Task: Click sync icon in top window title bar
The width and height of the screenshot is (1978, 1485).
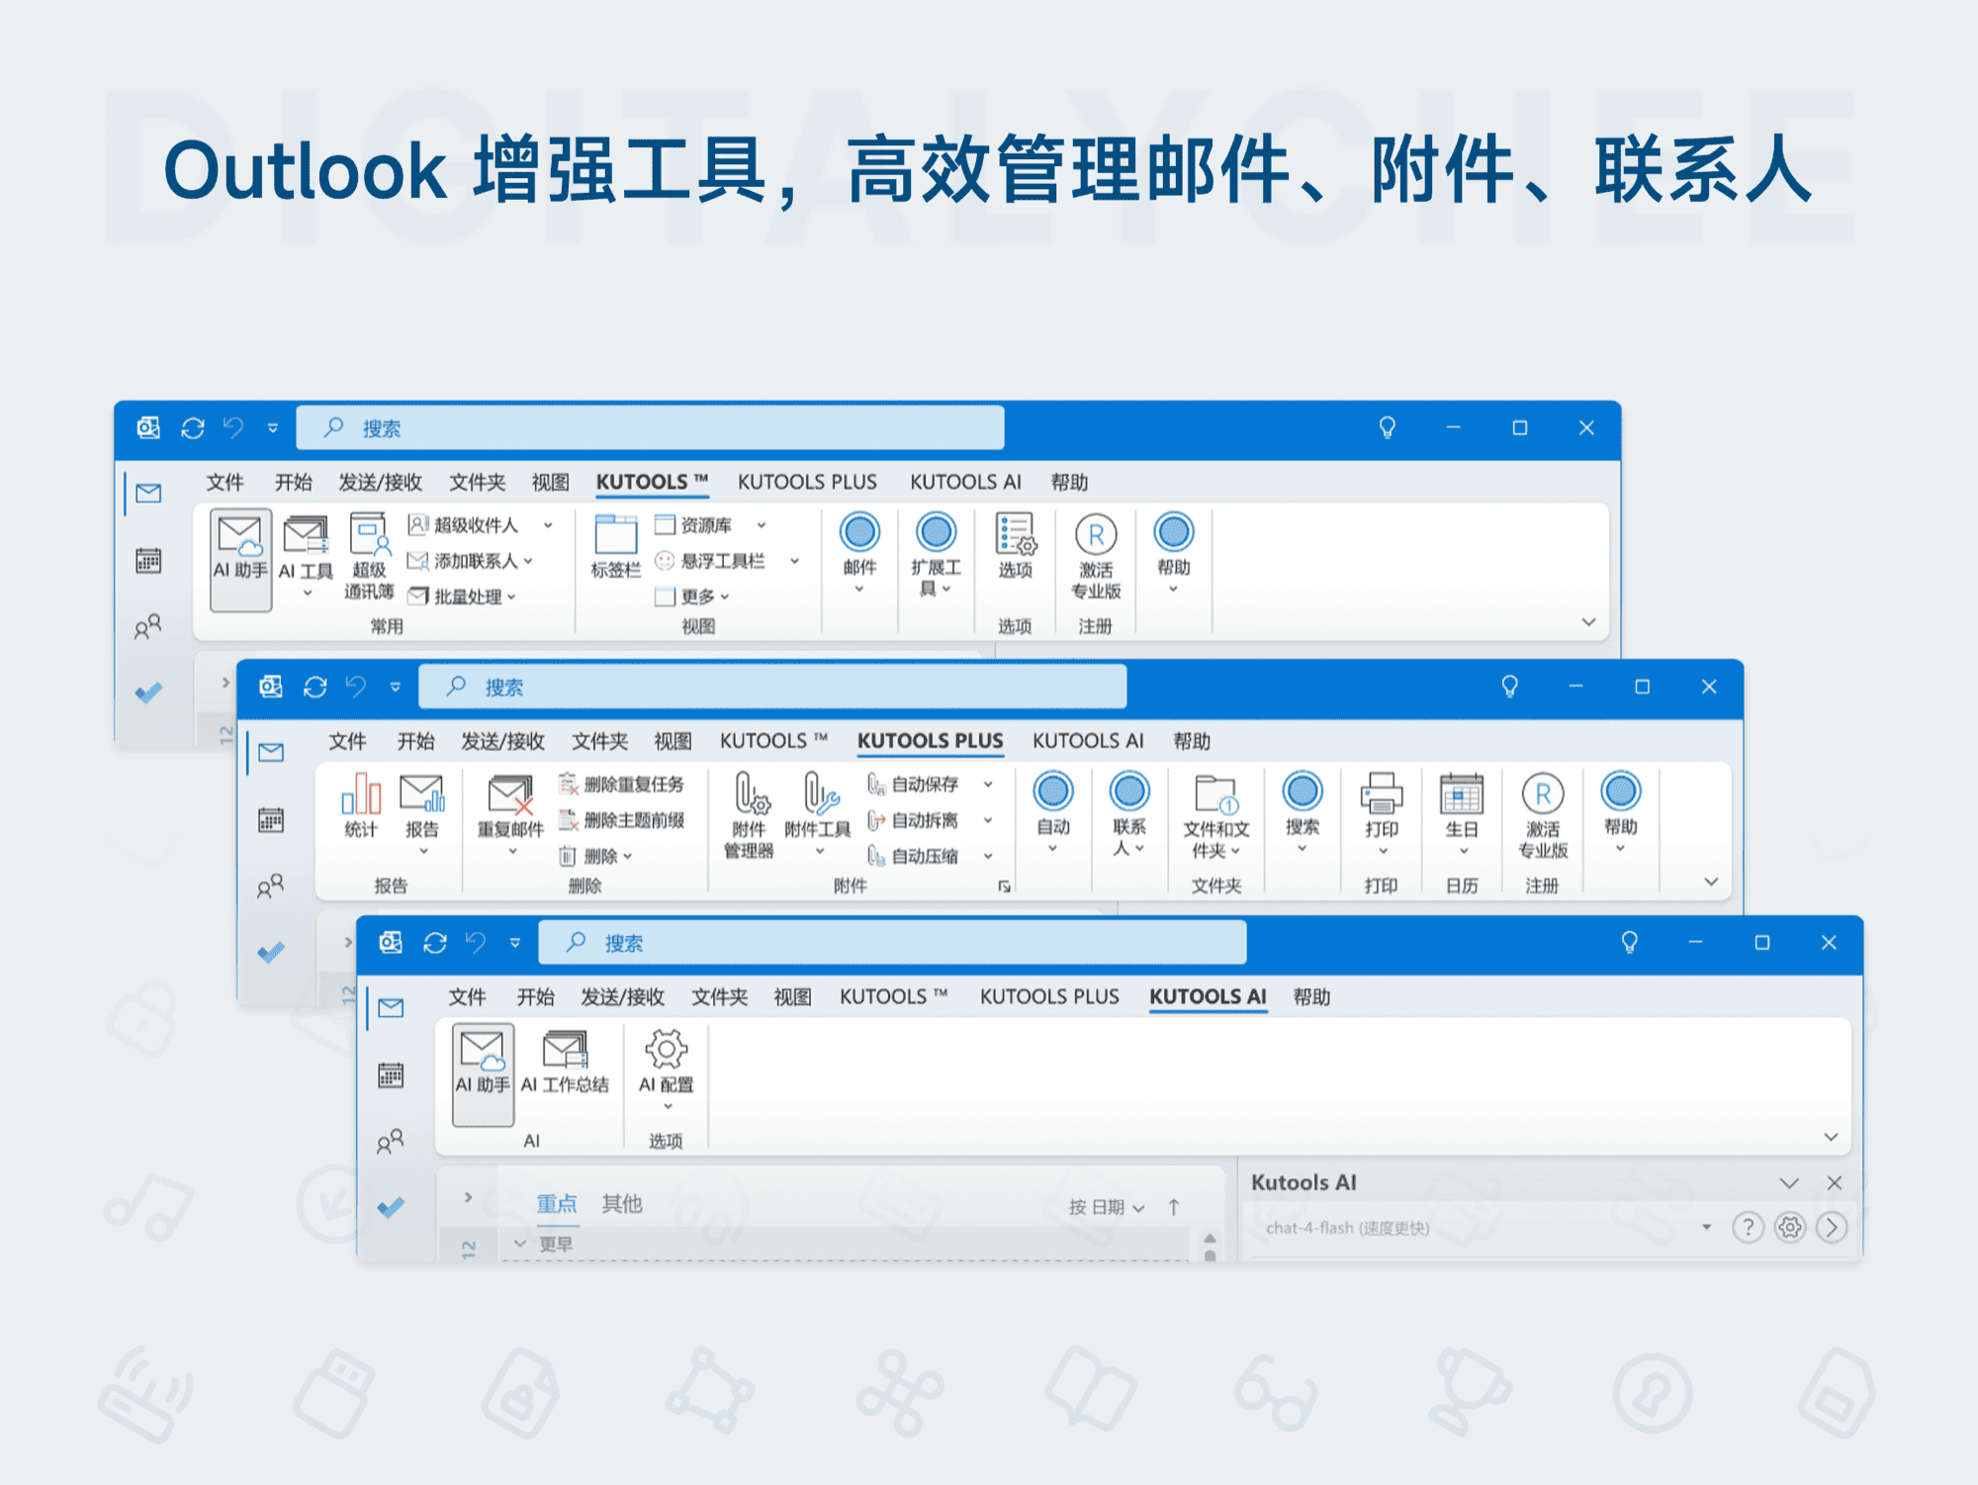Action: pyautogui.click(x=193, y=428)
